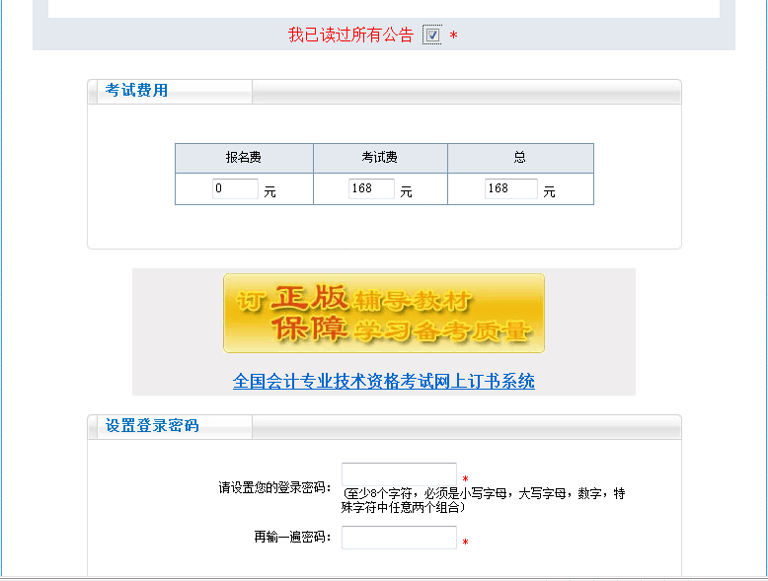Image resolution: width=768 pixels, height=581 pixels.
Task: Click the 考试费用 section header
Action: tap(136, 91)
